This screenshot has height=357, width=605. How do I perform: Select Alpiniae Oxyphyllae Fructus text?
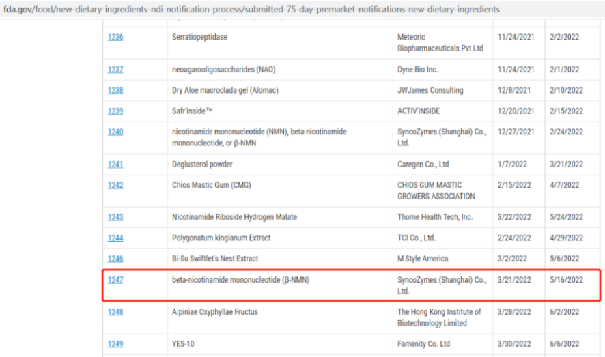point(215,312)
